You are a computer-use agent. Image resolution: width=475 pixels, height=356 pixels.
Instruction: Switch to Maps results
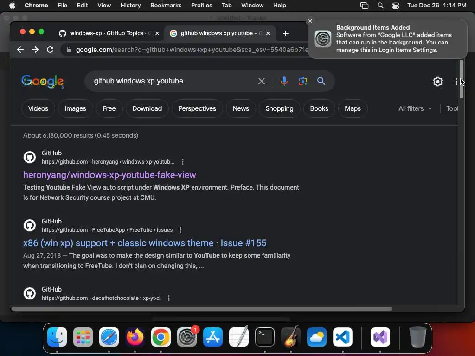coord(353,108)
